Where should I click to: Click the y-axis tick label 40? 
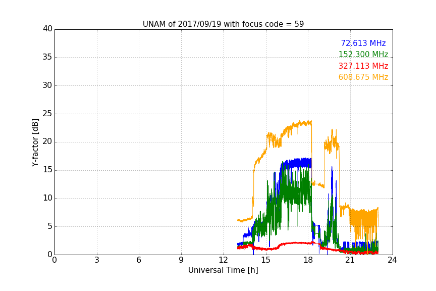click(47, 29)
